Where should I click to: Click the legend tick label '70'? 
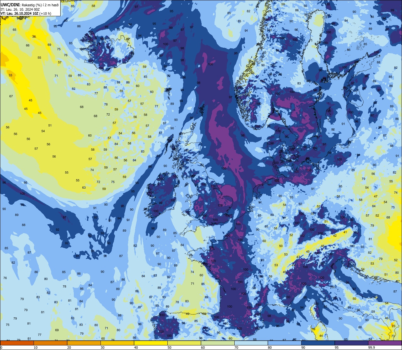[x=236, y=347]
